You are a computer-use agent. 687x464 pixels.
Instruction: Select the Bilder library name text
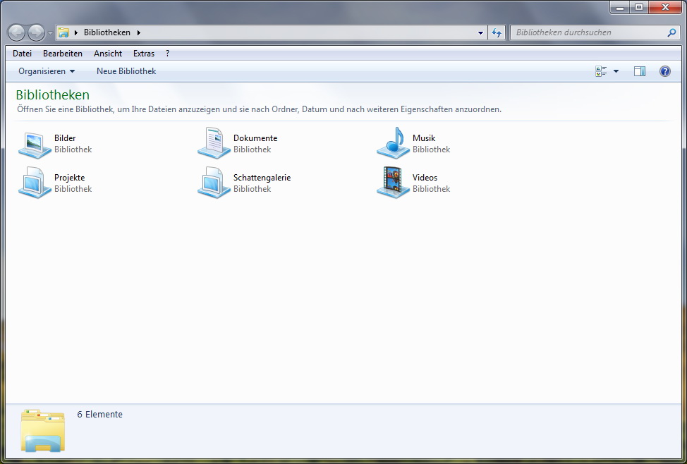[x=65, y=138]
